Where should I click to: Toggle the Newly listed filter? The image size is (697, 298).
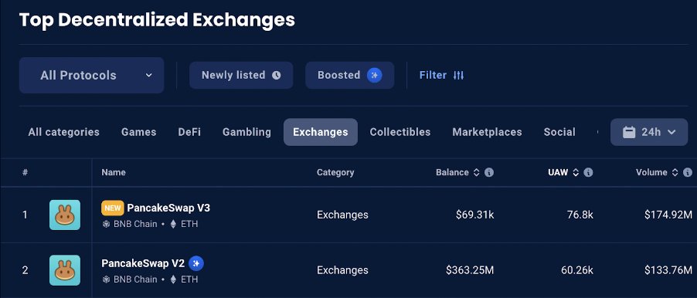(241, 75)
